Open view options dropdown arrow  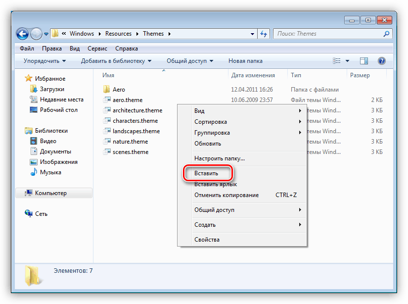[x=347, y=61]
